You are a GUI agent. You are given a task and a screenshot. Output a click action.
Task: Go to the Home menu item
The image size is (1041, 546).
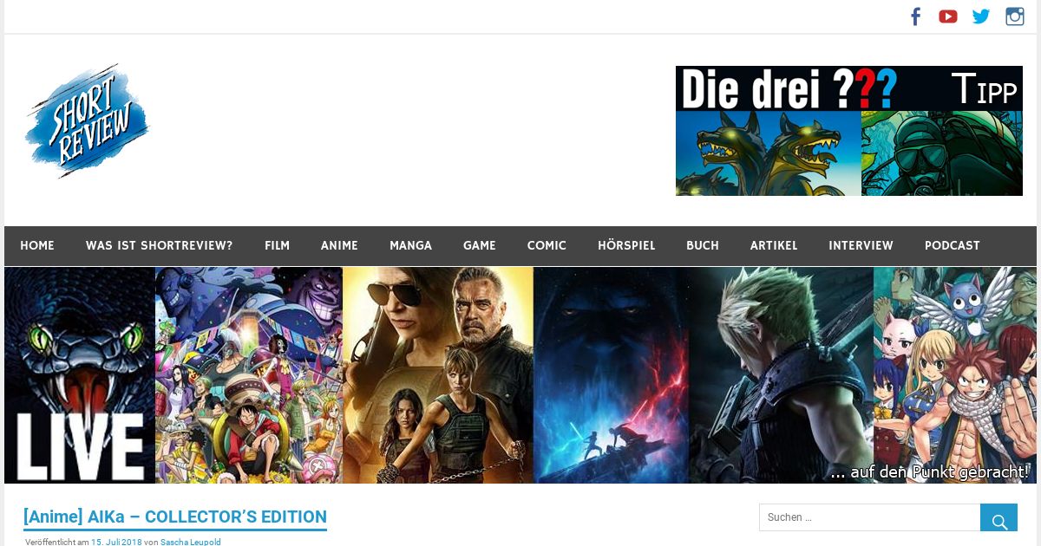(x=37, y=246)
